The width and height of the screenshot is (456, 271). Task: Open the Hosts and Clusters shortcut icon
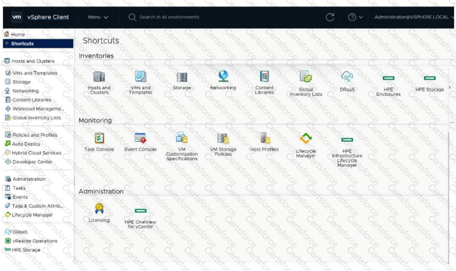99,77
